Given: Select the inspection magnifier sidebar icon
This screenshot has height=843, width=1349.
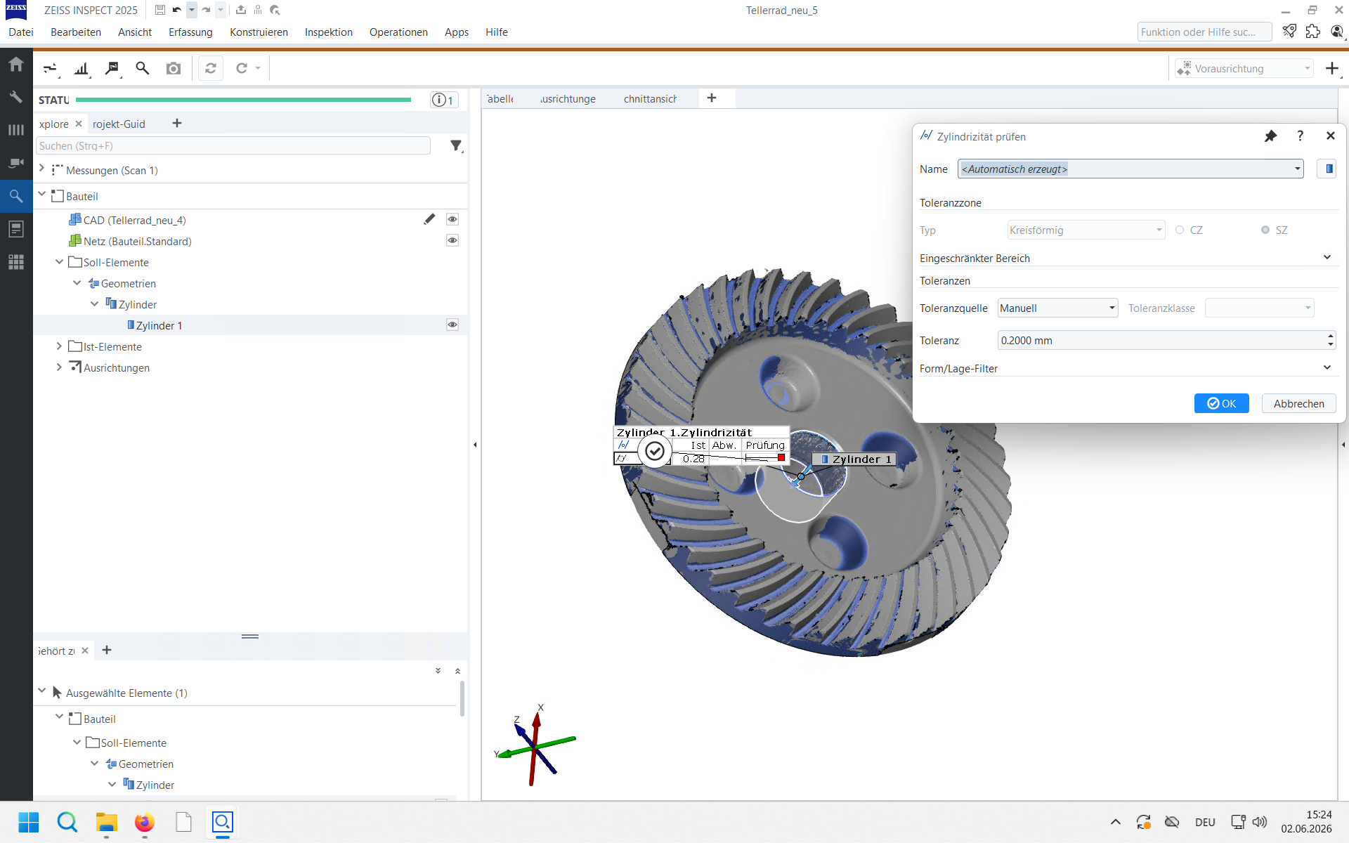Looking at the screenshot, I should click(x=16, y=196).
